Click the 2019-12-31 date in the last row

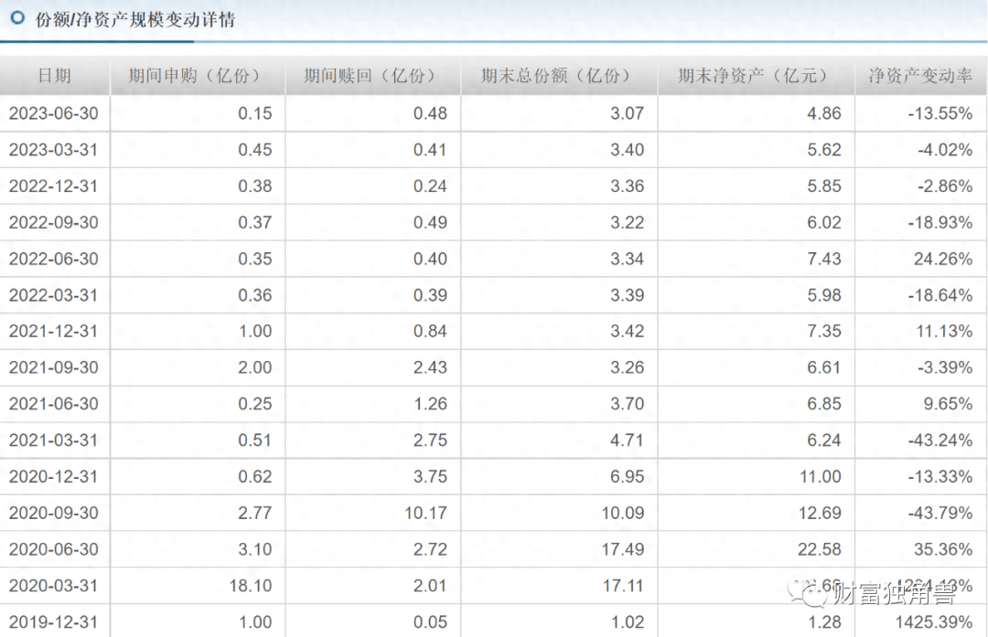(x=53, y=621)
